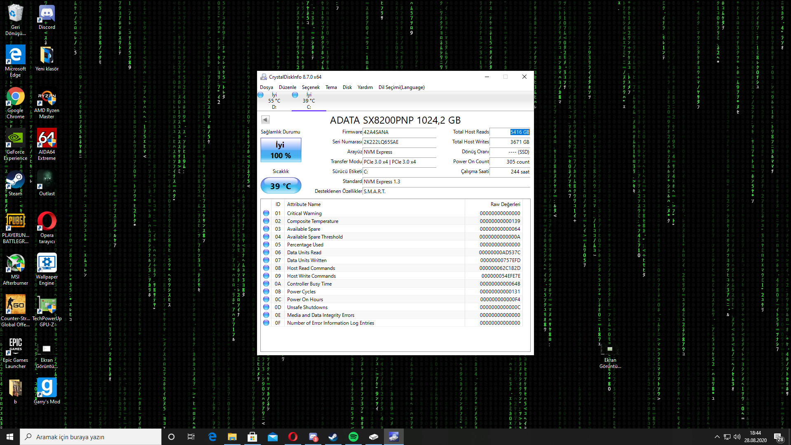
Task: Click the Critical Warning status circle
Action: click(x=266, y=213)
